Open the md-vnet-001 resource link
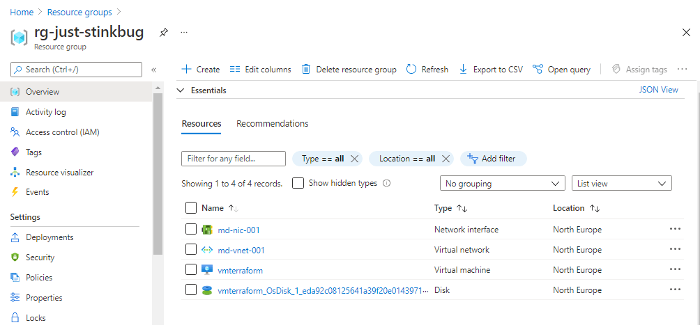This screenshot has width=700, height=325. tap(241, 250)
